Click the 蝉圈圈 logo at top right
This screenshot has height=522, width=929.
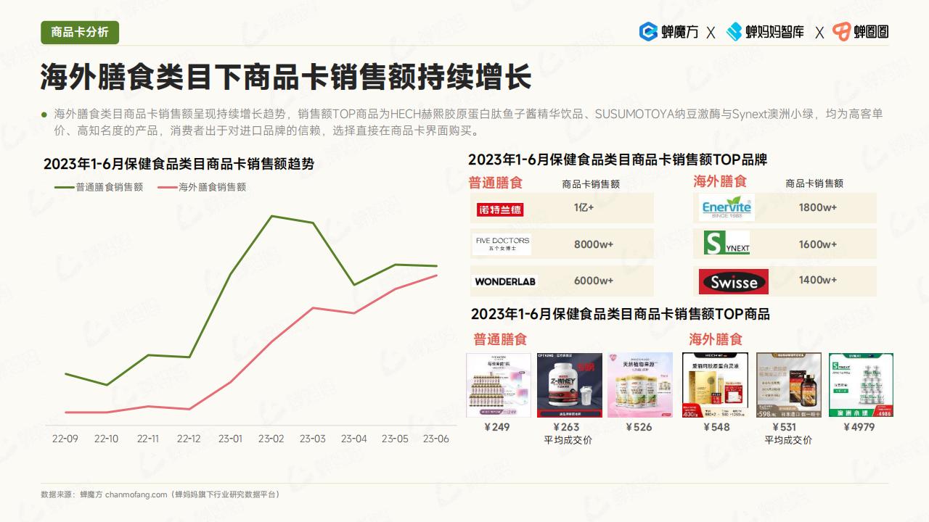[x=860, y=32]
